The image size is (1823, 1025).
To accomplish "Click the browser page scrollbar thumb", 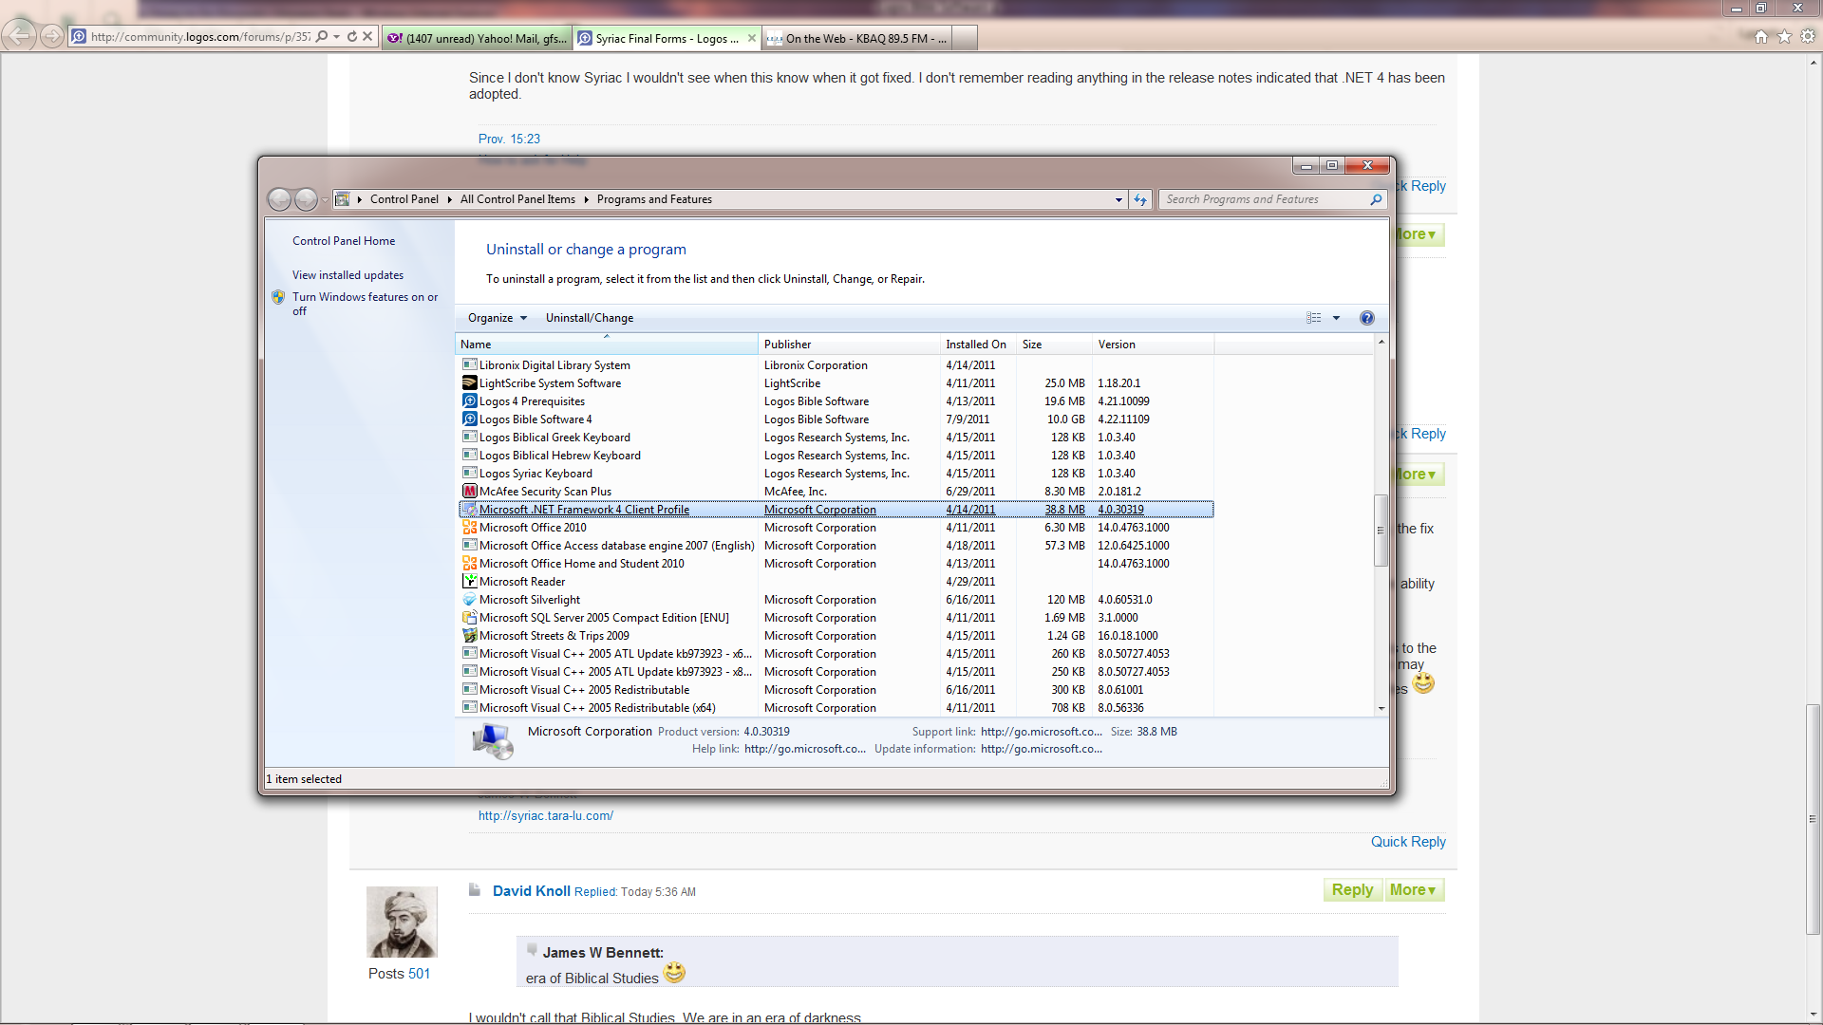I will pyautogui.click(x=1814, y=819).
